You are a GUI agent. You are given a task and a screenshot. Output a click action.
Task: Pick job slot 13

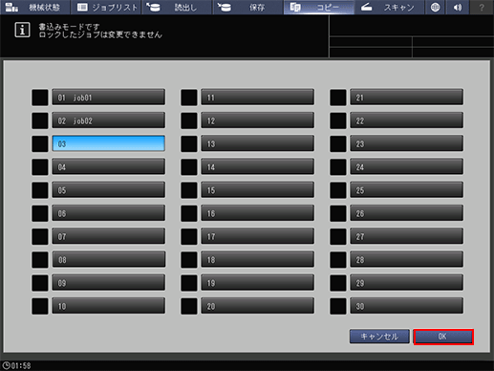(x=257, y=143)
